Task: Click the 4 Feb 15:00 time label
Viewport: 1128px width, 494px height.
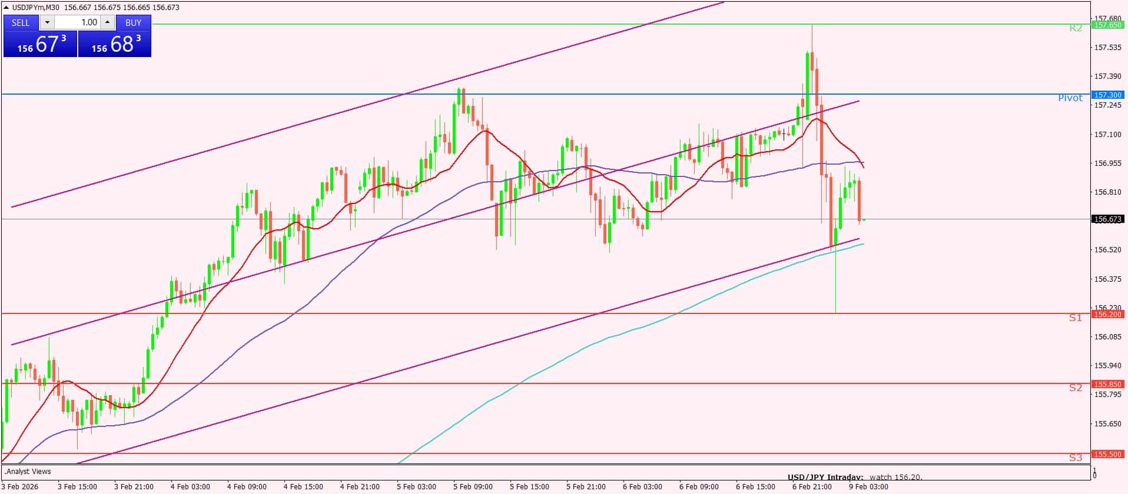Action: [x=303, y=487]
